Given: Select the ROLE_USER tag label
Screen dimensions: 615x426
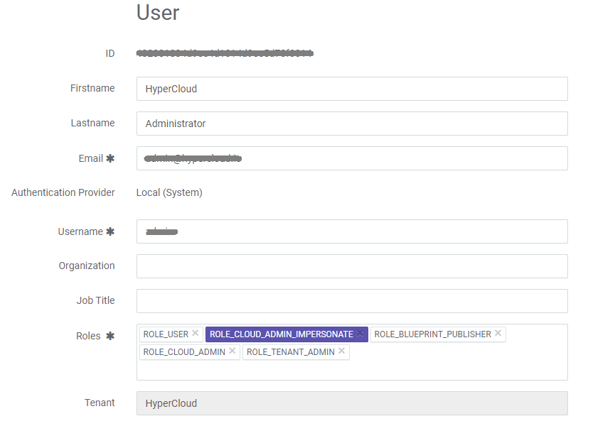Looking at the screenshot, I should coord(166,334).
